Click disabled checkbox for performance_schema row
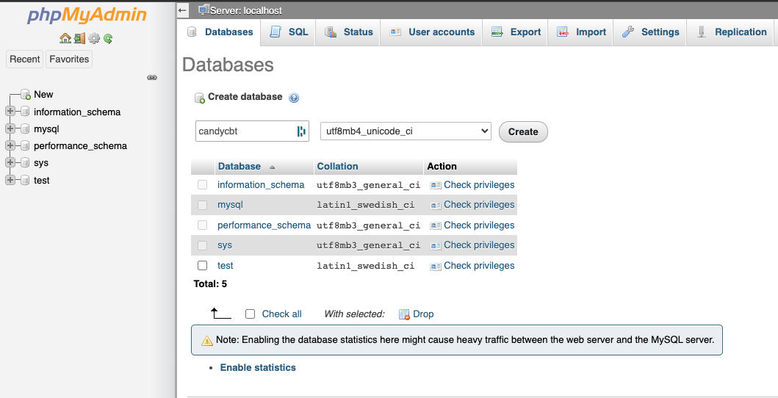The width and height of the screenshot is (778, 398). pyautogui.click(x=203, y=225)
